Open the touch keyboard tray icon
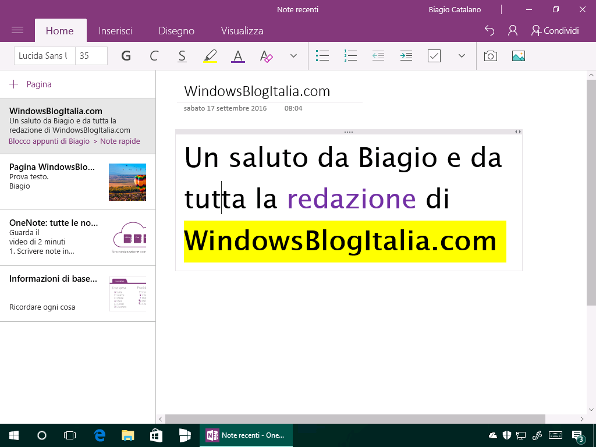This screenshot has height=447, width=596. [556, 435]
